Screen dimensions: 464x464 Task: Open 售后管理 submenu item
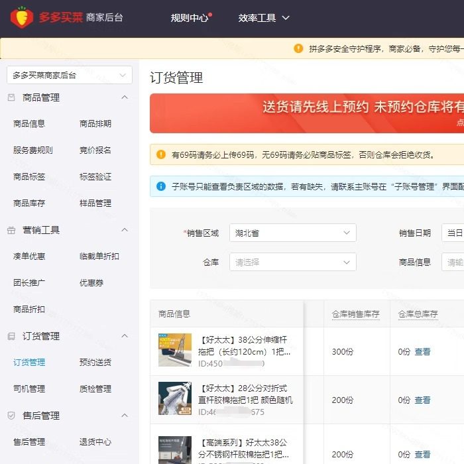point(29,442)
